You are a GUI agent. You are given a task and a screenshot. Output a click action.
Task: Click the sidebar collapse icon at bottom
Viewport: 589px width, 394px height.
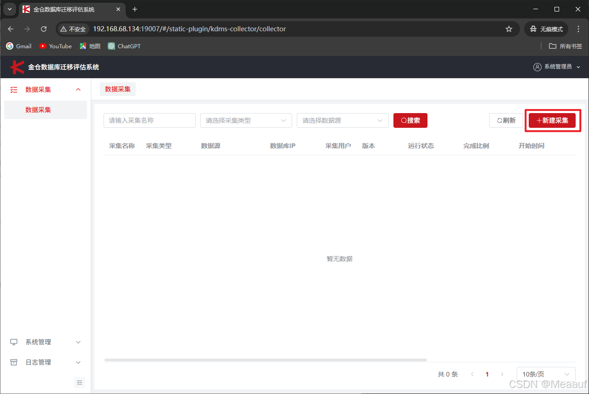point(80,383)
